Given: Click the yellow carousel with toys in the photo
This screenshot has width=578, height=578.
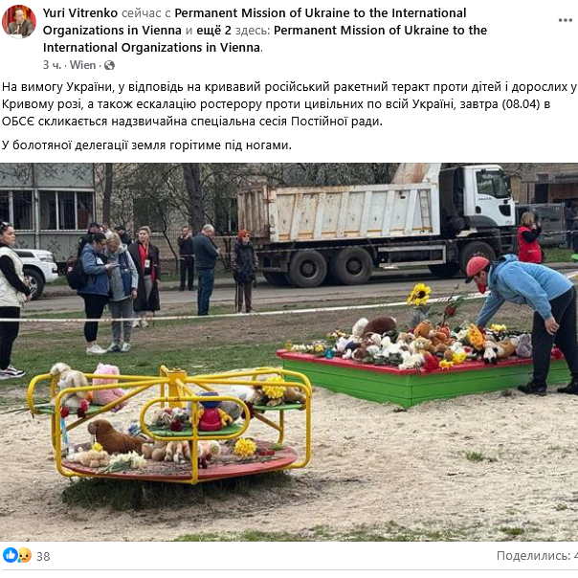Looking at the screenshot, I should click(x=169, y=425).
